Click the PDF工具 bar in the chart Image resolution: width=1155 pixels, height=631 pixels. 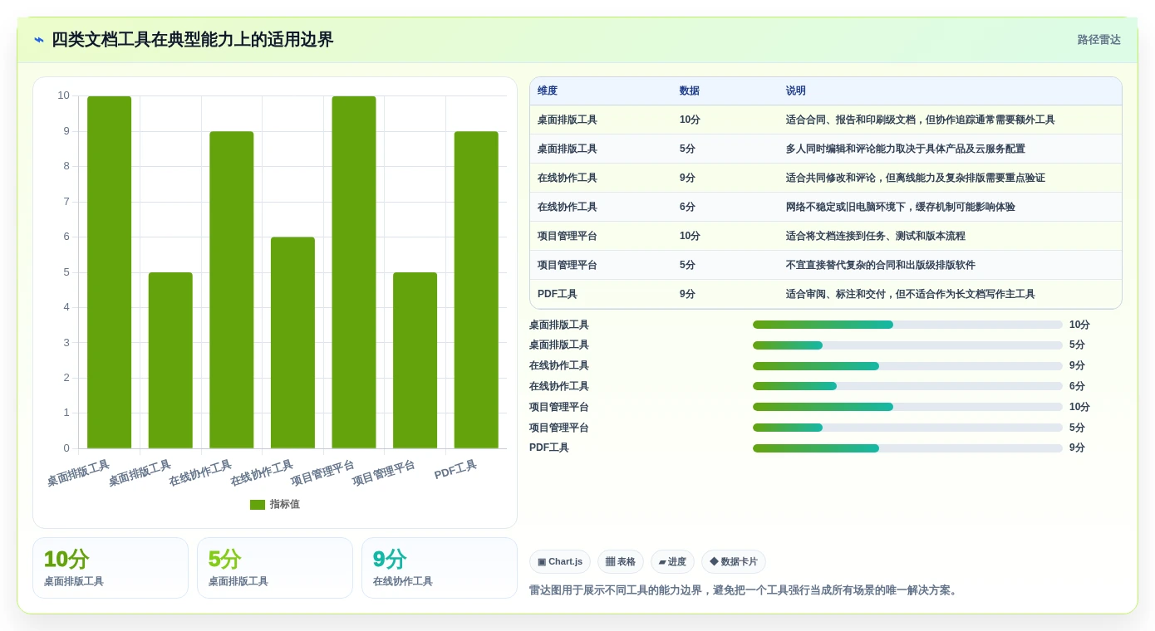point(476,290)
